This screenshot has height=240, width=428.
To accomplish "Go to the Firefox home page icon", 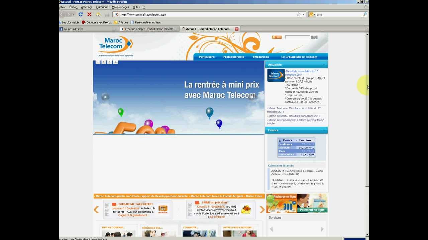I will [x=98, y=14].
